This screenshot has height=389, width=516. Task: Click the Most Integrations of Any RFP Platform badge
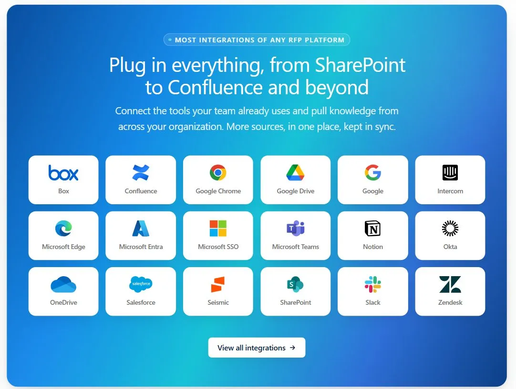click(257, 40)
